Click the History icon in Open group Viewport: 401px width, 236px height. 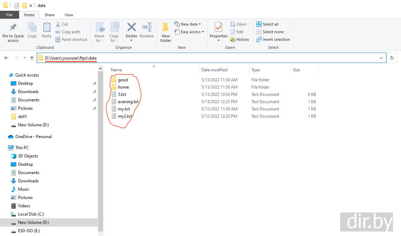tap(233, 40)
